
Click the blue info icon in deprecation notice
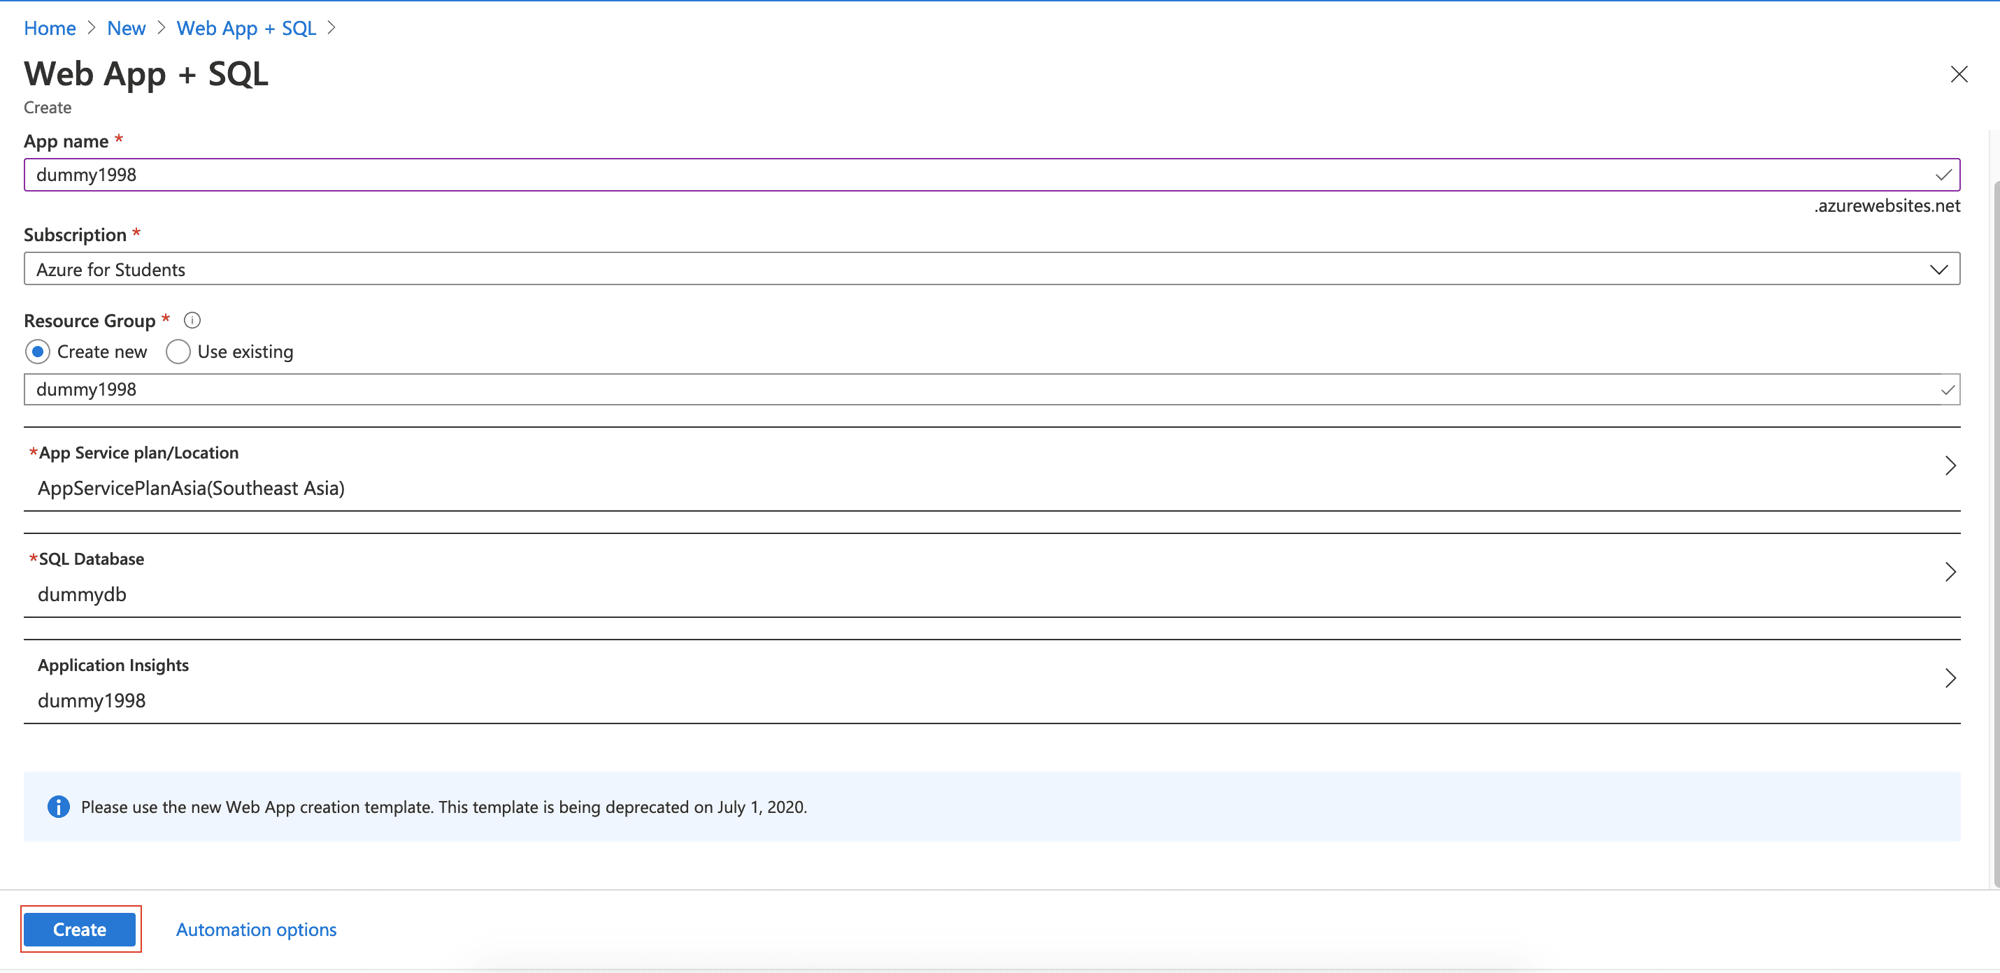pyautogui.click(x=58, y=807)
